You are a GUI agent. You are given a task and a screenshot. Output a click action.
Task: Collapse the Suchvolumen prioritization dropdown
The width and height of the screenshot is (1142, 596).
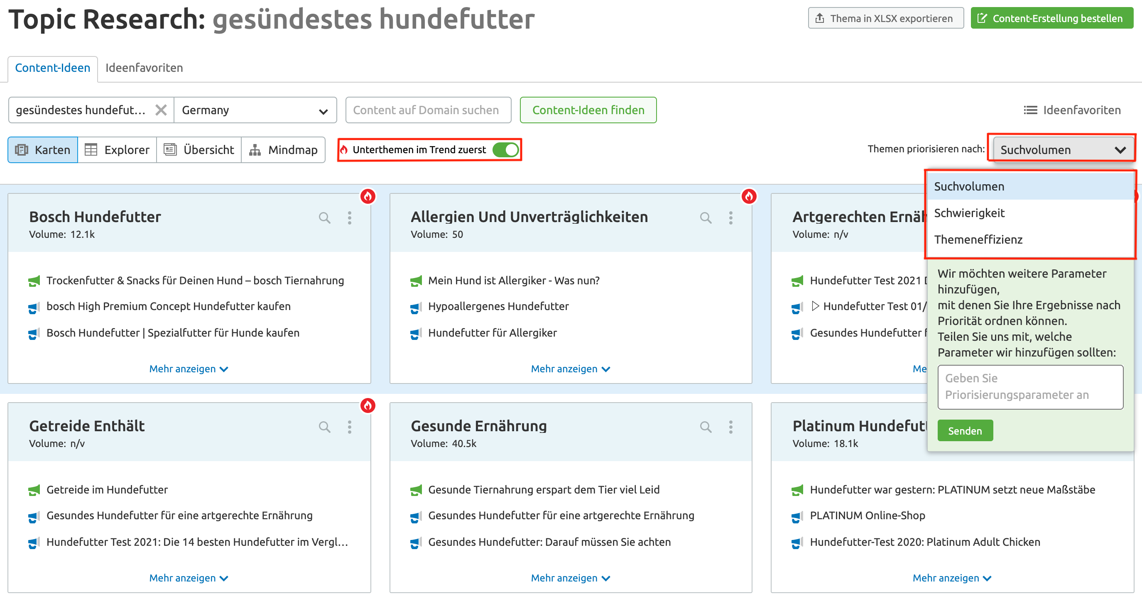coord(1063,150)
